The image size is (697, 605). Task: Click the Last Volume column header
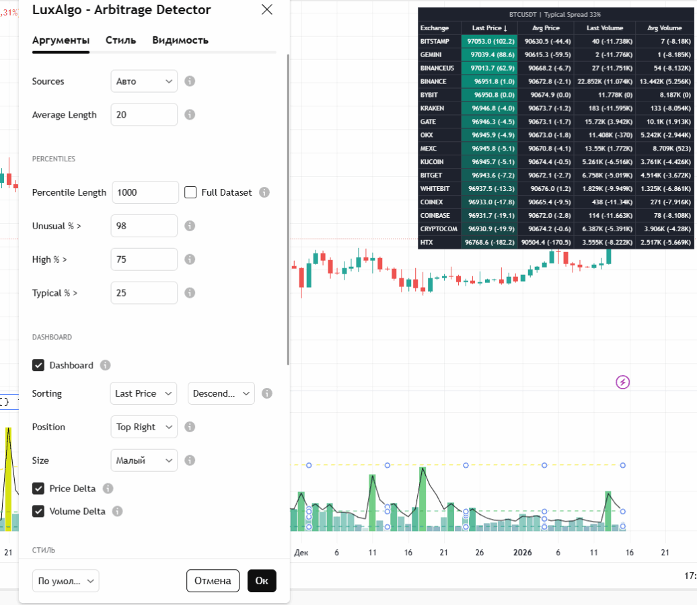[605, 28]
